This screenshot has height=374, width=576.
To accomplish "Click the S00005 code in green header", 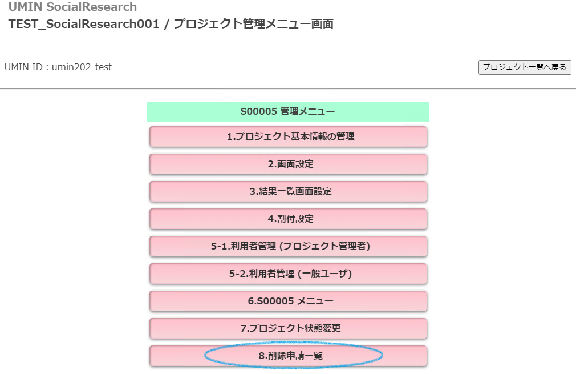I will [259, 112].
